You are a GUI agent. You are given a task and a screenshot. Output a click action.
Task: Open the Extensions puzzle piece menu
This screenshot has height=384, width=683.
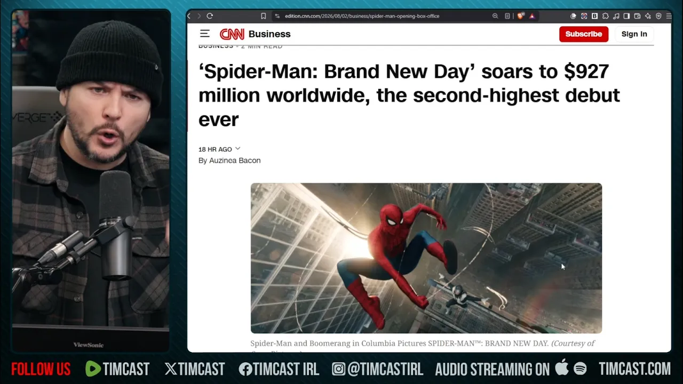(605, 16)
